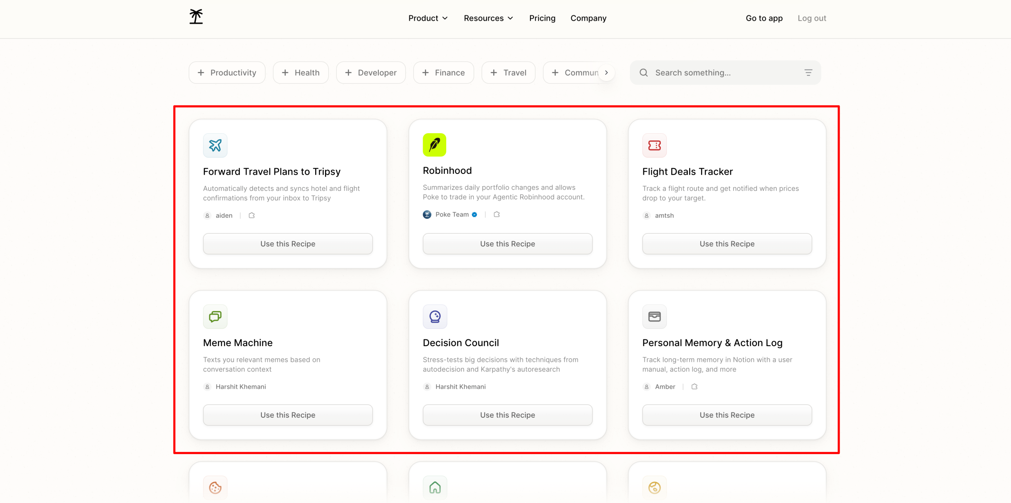The width and height of the screenshot is (1011, 503).
Task: Open the search filter options icon
Action: point(808,73)
